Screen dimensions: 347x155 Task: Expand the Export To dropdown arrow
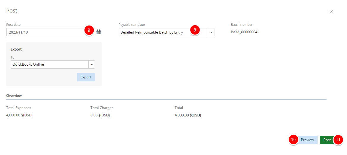point(92,65)
